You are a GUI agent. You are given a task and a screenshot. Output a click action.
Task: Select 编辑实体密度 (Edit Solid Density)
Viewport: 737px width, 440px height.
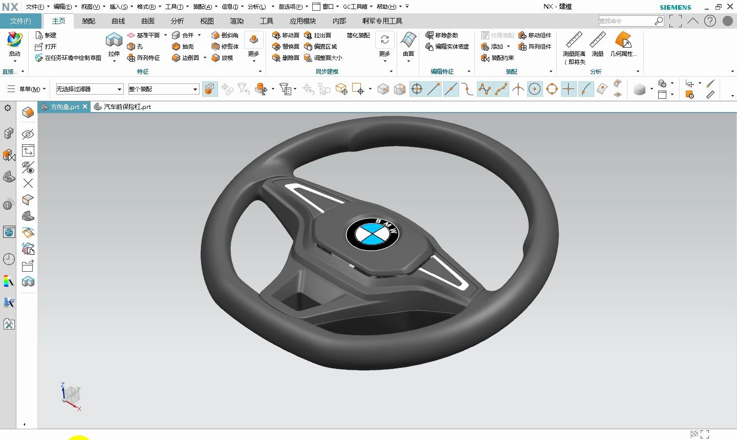click(447, 47)
